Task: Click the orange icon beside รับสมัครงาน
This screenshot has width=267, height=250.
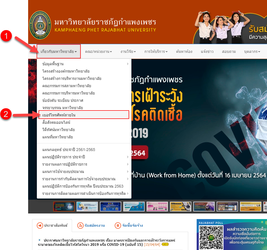Action: 80,226
